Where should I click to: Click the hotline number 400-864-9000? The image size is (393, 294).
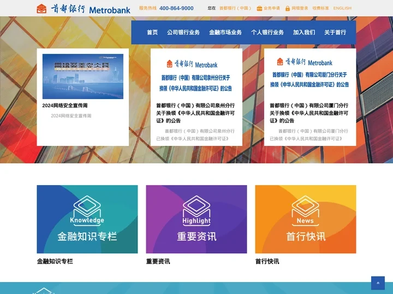click(x=176, y=8)
